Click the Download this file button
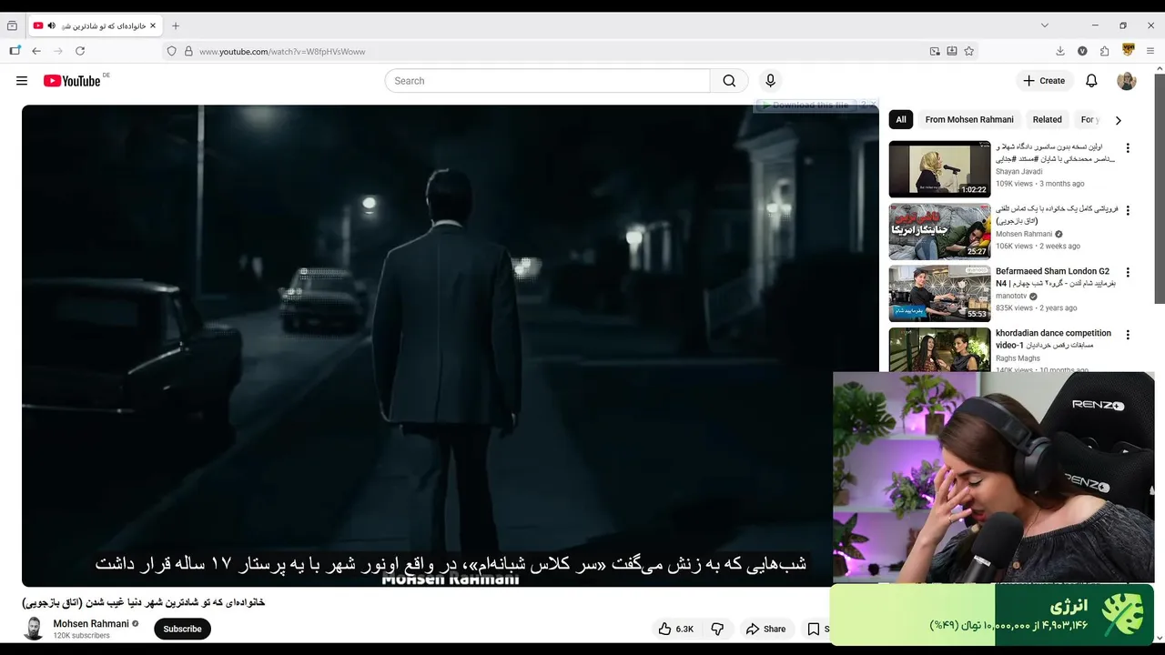This screenshot has height=655, width=1165. (806, 105)
